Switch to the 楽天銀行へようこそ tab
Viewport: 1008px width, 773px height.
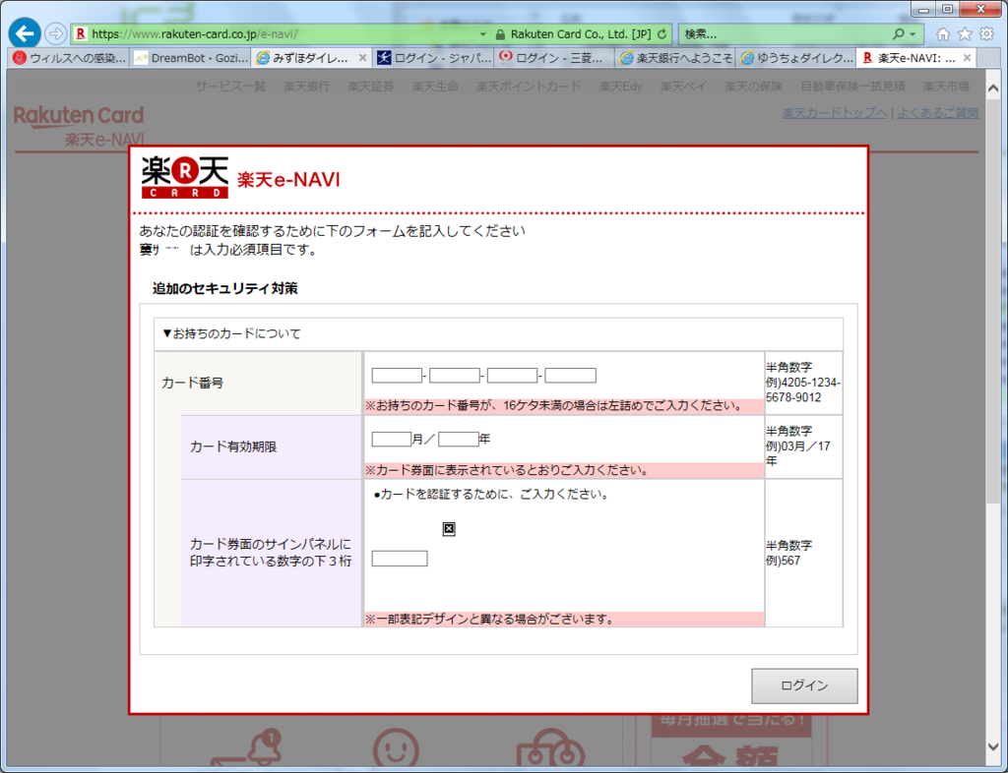tap(675, 58)
